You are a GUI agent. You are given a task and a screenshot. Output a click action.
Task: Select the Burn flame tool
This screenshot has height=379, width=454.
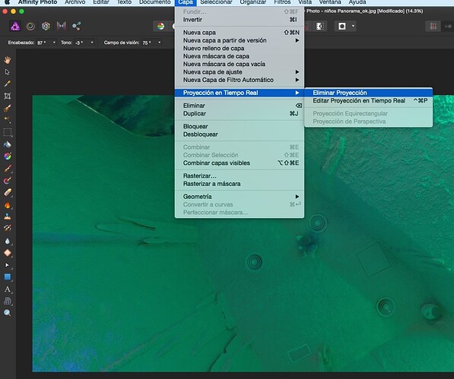point(8,204)
